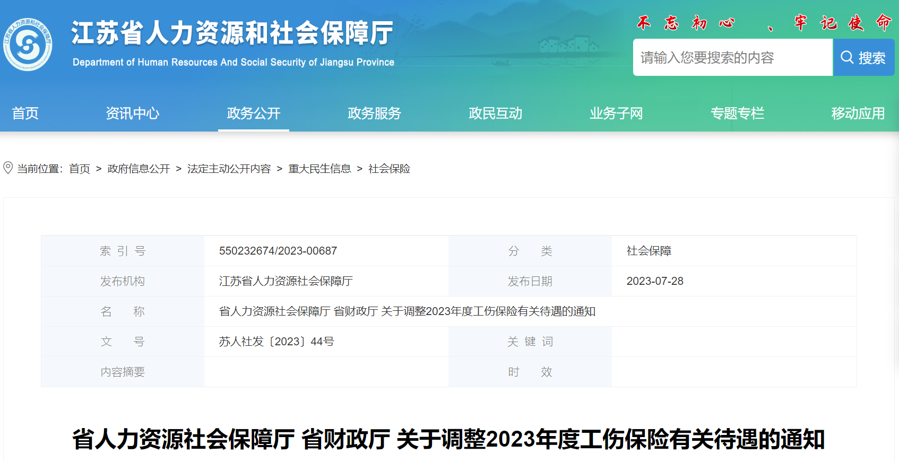Click the magnifier search button

(x=863, y=57)
